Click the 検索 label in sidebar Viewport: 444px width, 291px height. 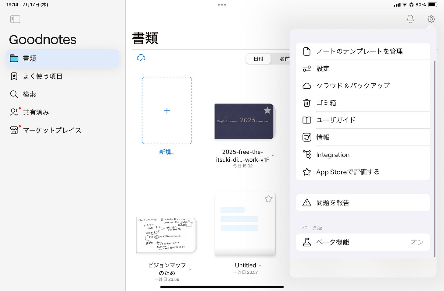pos(29,94)
